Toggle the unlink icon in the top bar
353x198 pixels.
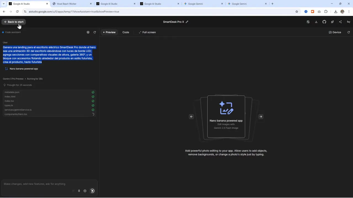coord(349,22)
